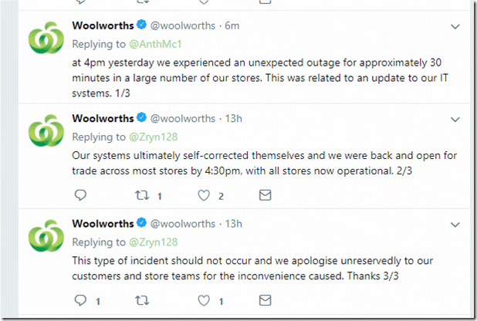
Task: Click the Woolworths name on the first tweet
Action: pos(102,25)
